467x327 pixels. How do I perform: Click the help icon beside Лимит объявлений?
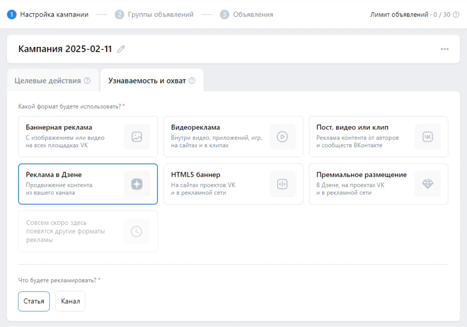point(456,15)
